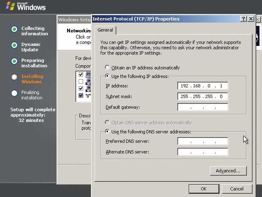Focus the Default gateway field
This screenshot has height=197, width=262.
(203, 107)
